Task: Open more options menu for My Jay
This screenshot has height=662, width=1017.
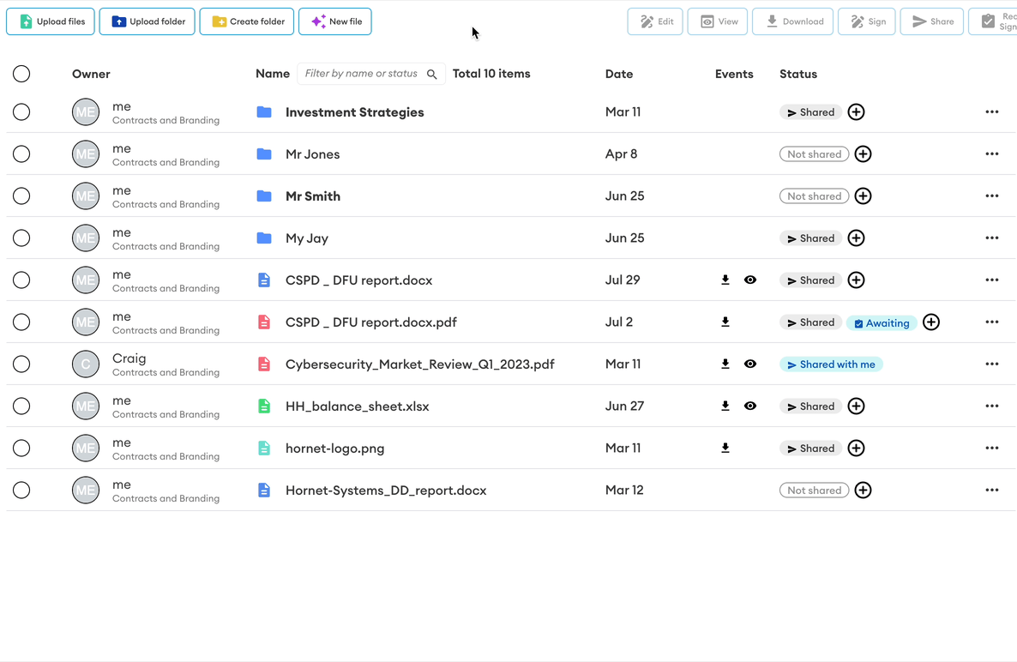Action: (x=992, y=238)
